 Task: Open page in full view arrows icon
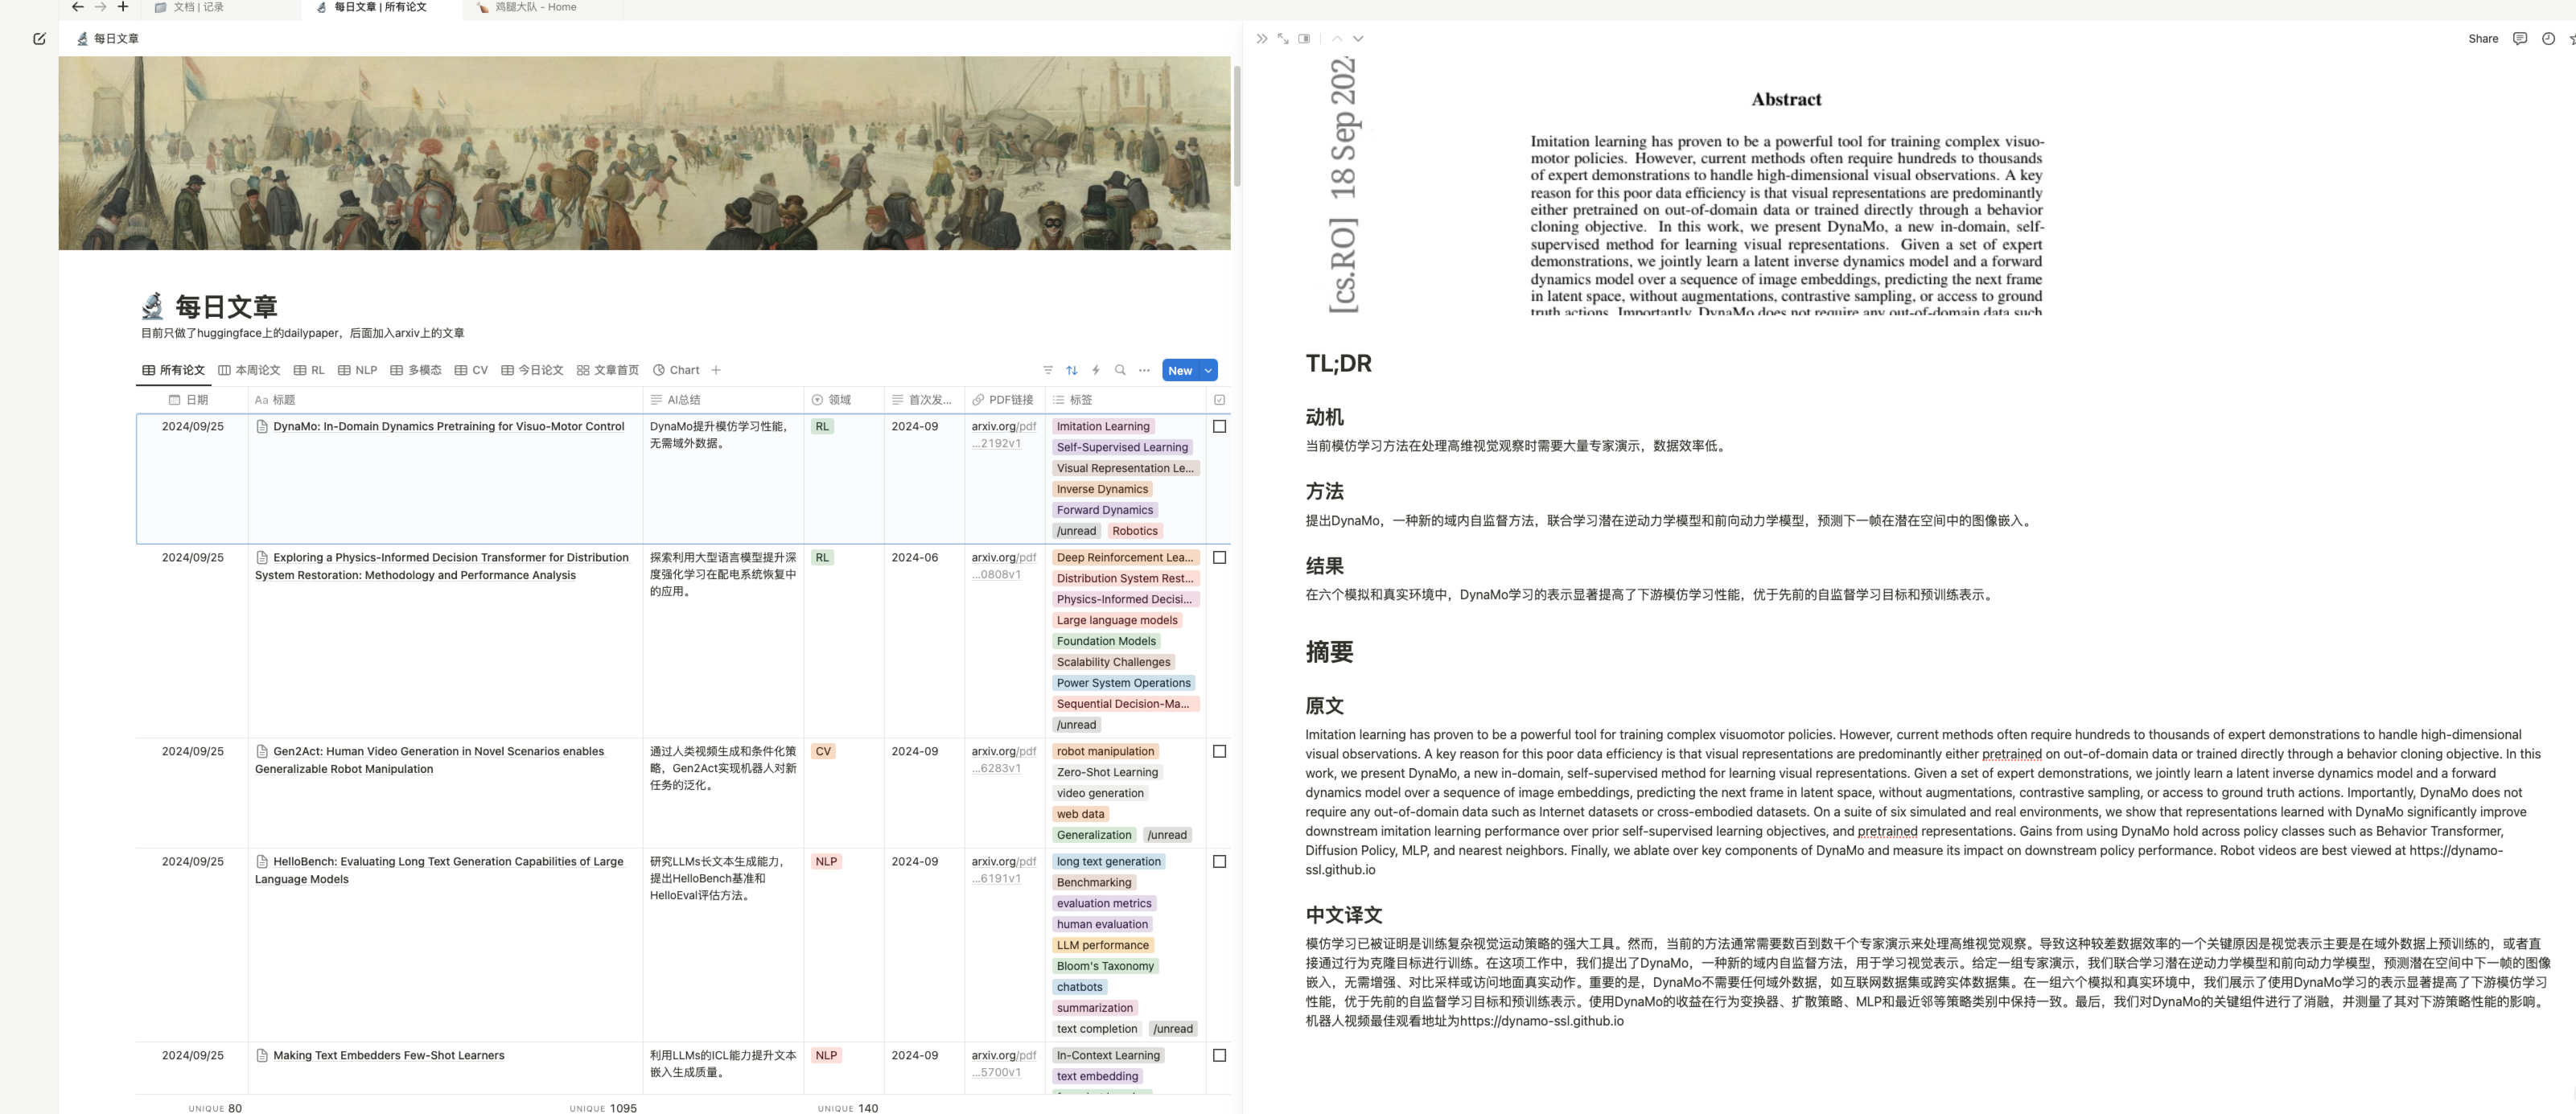click(1283, 39)
